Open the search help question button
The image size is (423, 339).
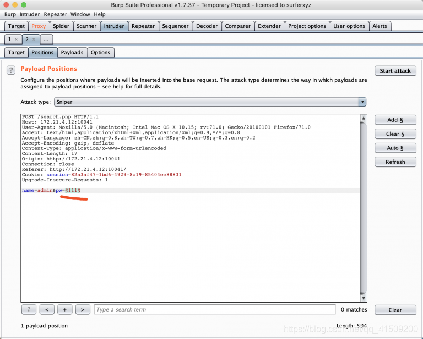[x=29, y=310]
